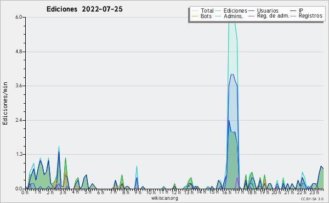Click the 0 h x-axis label

pyautogui.click(x=25, y=192)
